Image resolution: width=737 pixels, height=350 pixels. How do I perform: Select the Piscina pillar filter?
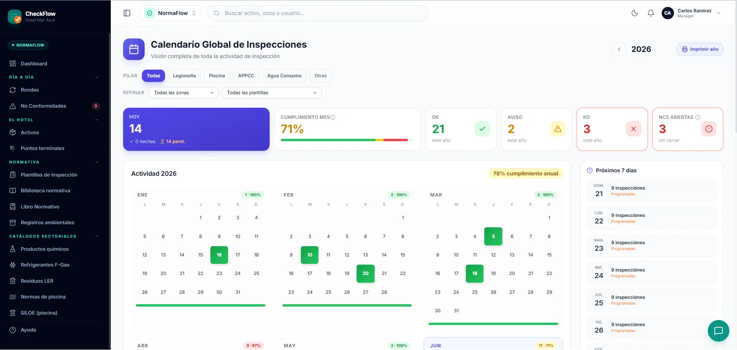pyautogui.click(x=217, y=76)
